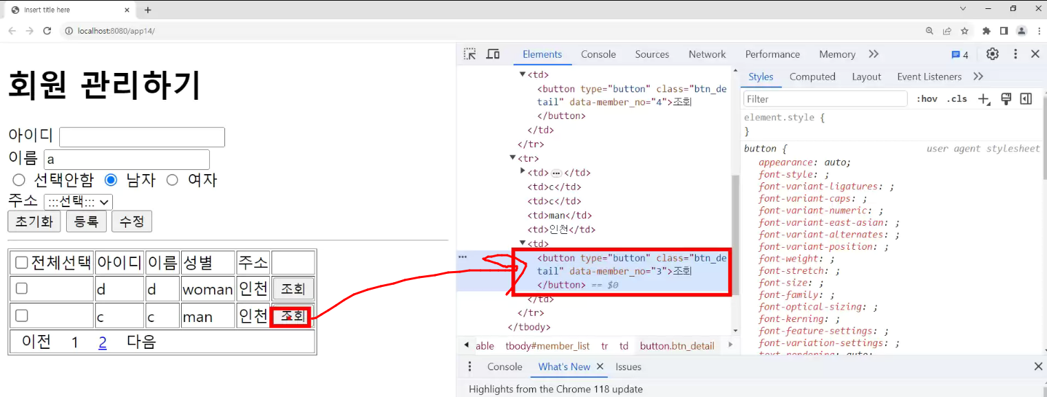The width and height of the screenshot is (1047, 397).
Task: Toggle the computed styles sidebar icon
Action: tap(1026, 99)
